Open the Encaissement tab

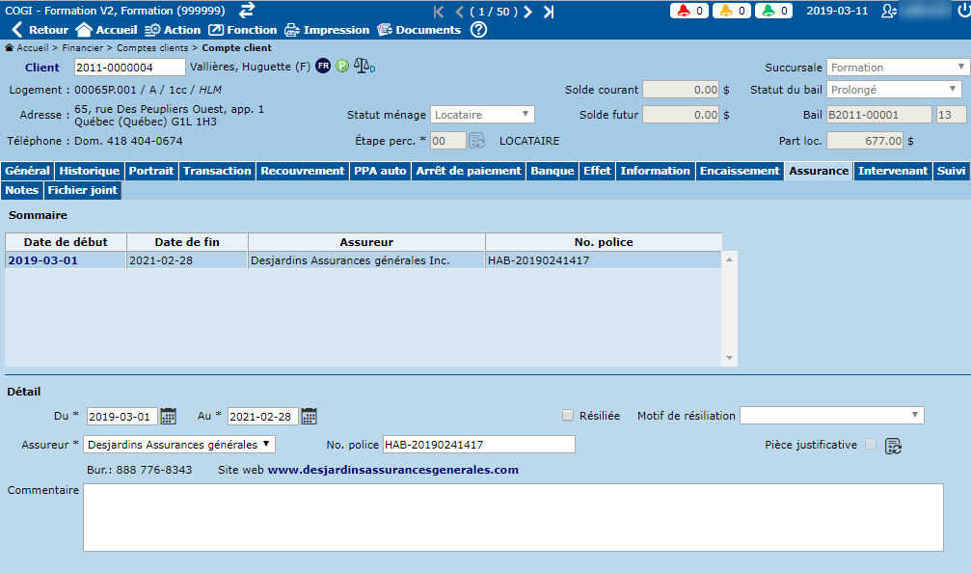[740, 171]
